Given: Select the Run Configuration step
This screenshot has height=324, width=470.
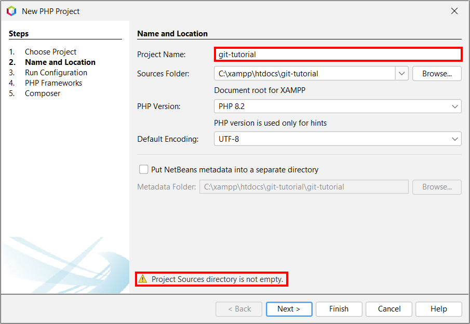Looking at the screenshot, I should pyautogui.click(x=56, y=73).
